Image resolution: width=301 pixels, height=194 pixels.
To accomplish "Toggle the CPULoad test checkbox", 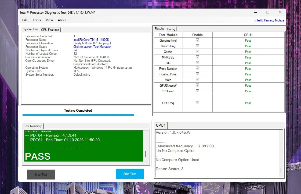I will (197, 91).
